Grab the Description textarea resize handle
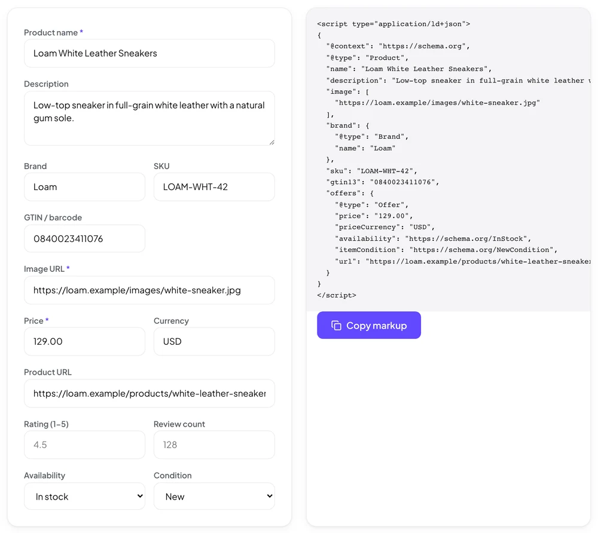This screenshot has height=533, width=598. coord(271,142)
